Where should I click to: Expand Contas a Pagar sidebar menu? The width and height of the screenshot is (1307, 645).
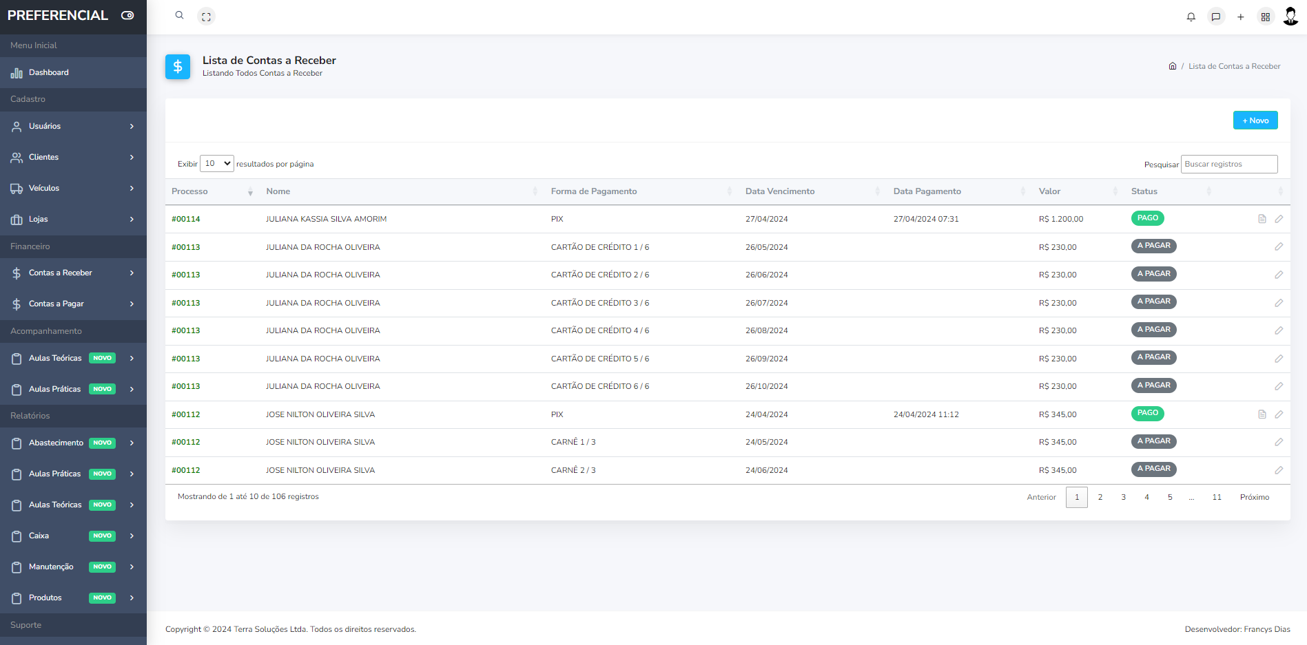(73, 304)
